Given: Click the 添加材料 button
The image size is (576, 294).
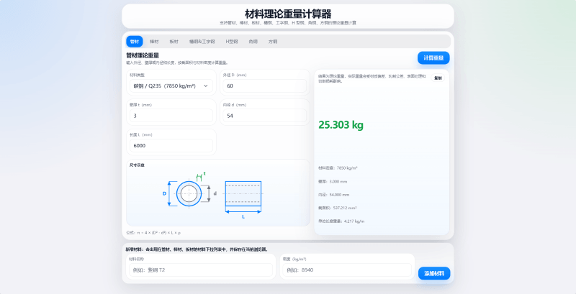Looking at the screenshot, I should 434,273.
